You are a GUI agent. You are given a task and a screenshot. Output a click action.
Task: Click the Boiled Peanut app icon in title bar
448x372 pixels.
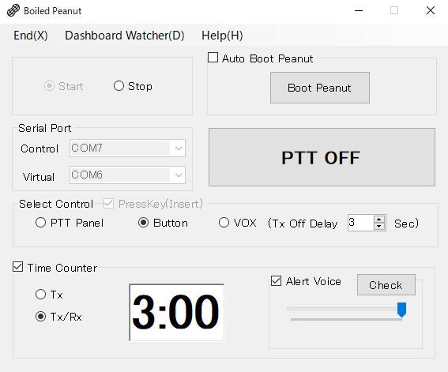13,11
